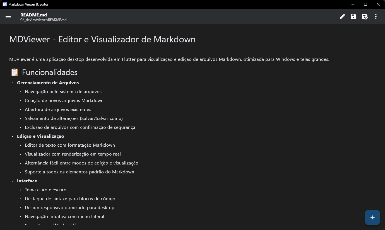Click Abertura de arquivos existentes
The image size is (385, 230).
(x=58, y=110)
